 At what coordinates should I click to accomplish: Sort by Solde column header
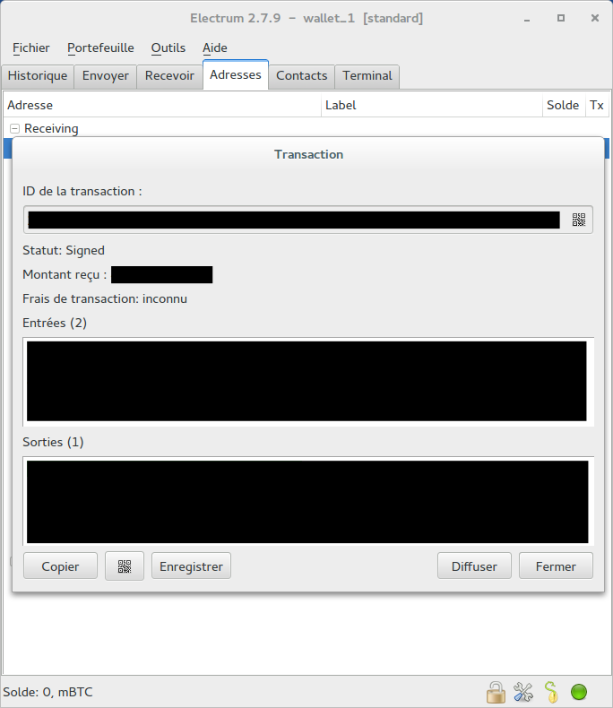[x=564, y=105]
